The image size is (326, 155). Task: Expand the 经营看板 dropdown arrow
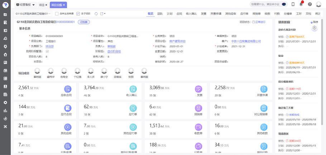click(x=34, y=5)
